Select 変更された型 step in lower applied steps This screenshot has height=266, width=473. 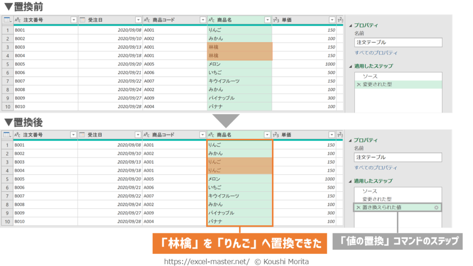pos(377,199)
